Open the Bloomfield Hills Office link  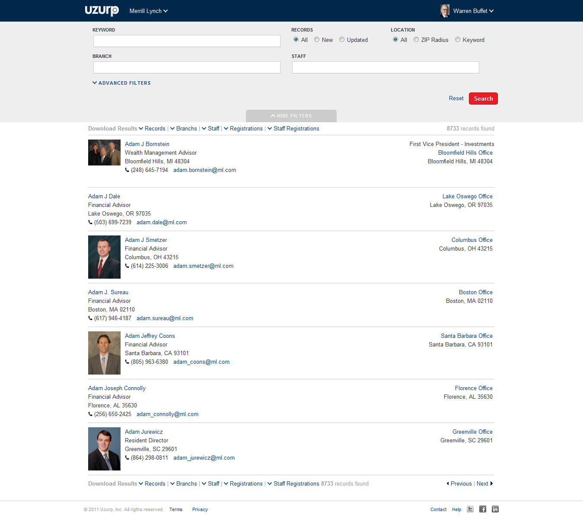[465, 153]
